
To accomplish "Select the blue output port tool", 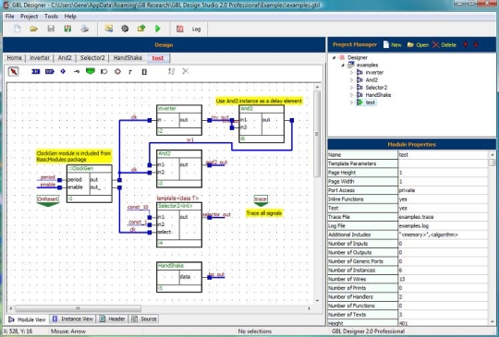I will (50, 72).
